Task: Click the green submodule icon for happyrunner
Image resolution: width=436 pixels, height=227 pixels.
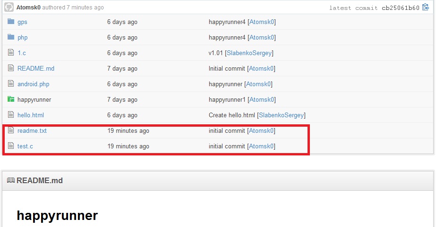Action: (x=11, y=99)
